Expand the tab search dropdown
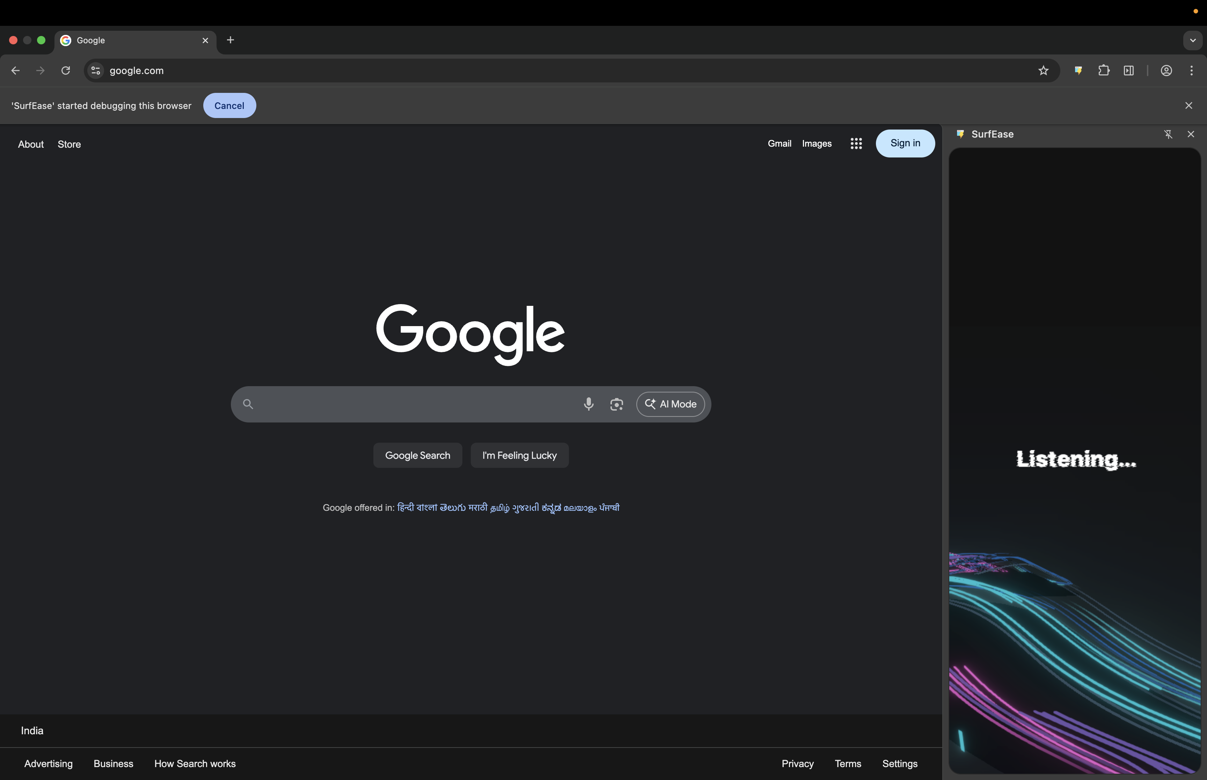 click(x=1192, y=40)
